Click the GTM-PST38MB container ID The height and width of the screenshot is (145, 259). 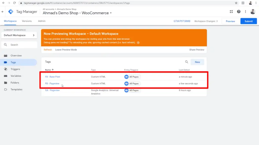(182, 21)
